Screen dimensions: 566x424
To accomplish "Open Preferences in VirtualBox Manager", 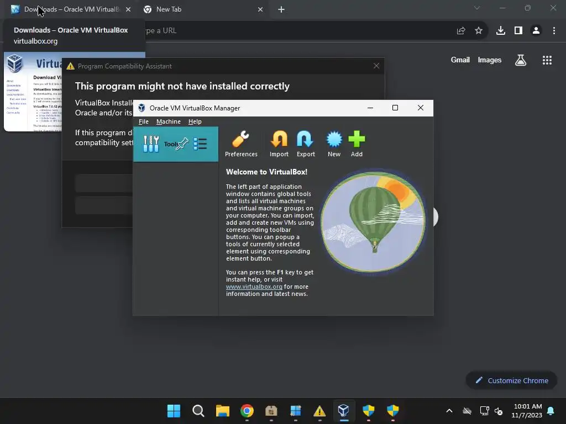I will click(x=241, y=144).
